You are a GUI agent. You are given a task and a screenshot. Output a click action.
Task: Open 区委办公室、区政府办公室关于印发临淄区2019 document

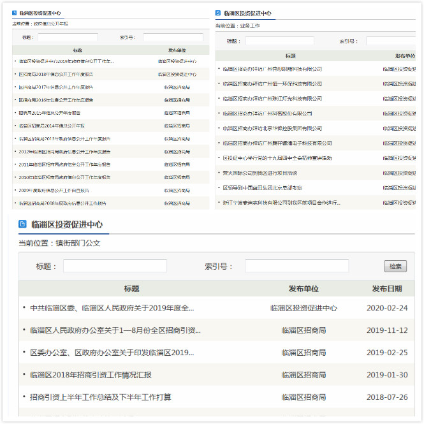tap(112, 353)
